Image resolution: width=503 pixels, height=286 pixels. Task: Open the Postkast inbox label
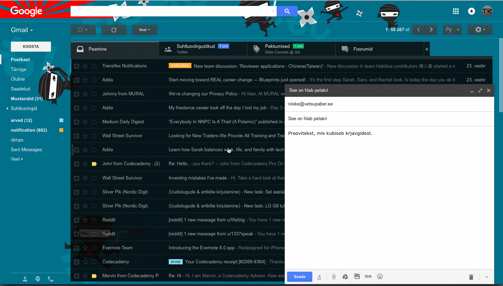pos(20,60)
